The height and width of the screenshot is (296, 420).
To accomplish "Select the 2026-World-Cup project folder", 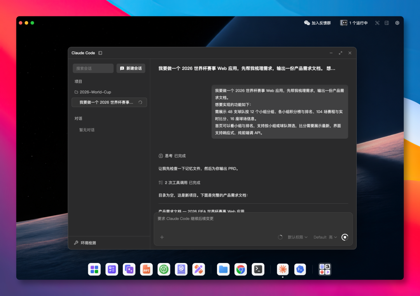I will (x=93, y=92).
